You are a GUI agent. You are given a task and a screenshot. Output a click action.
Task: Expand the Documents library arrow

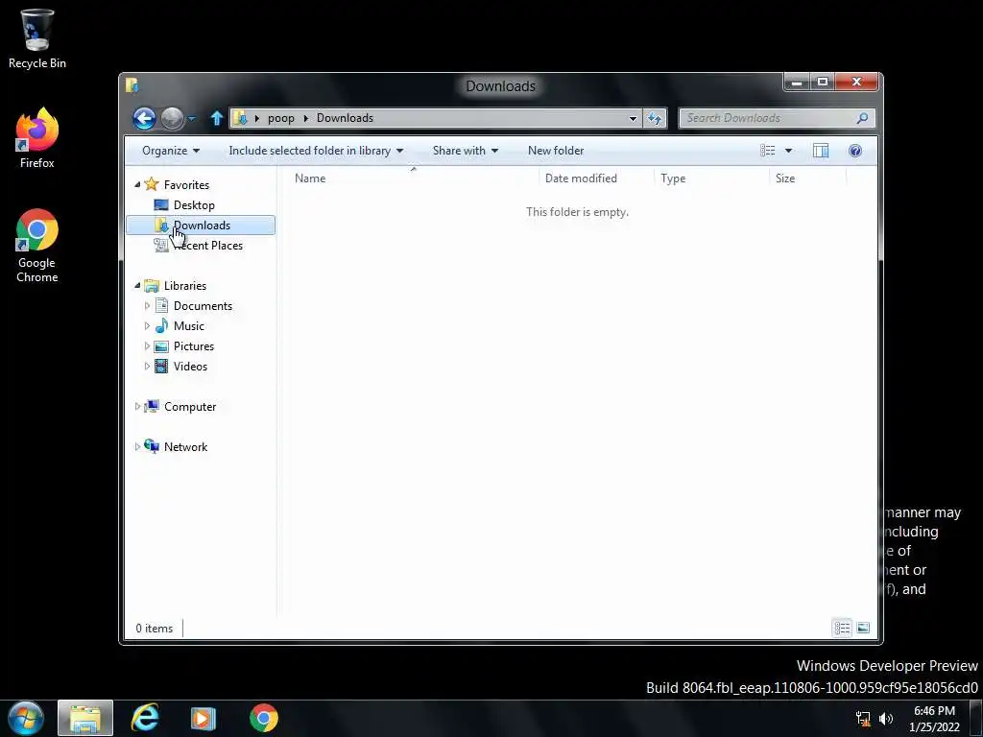click(x=147, y=306)
